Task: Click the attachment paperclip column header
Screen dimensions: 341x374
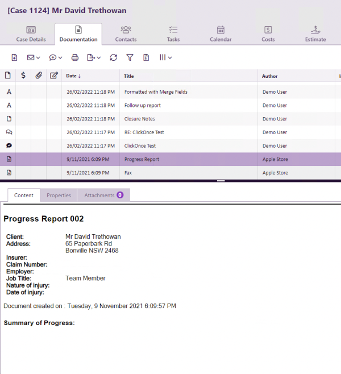Action: (x=39, y=76)
